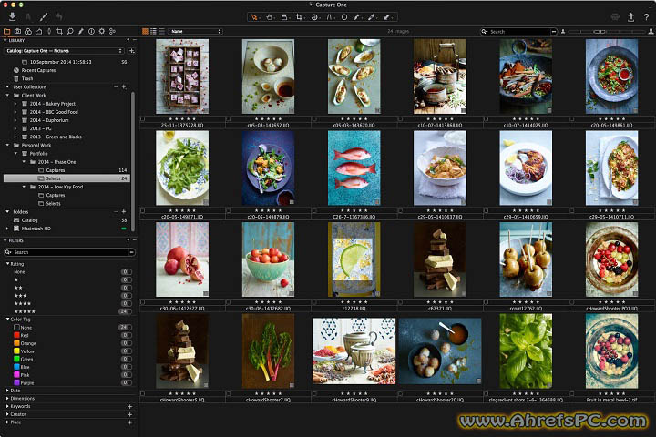Open the Exposure tool tab icon

(38, 31)
